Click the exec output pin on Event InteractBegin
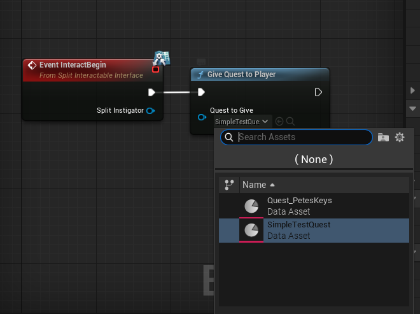The height and width of the screenshot is (314, 420). 151,92
